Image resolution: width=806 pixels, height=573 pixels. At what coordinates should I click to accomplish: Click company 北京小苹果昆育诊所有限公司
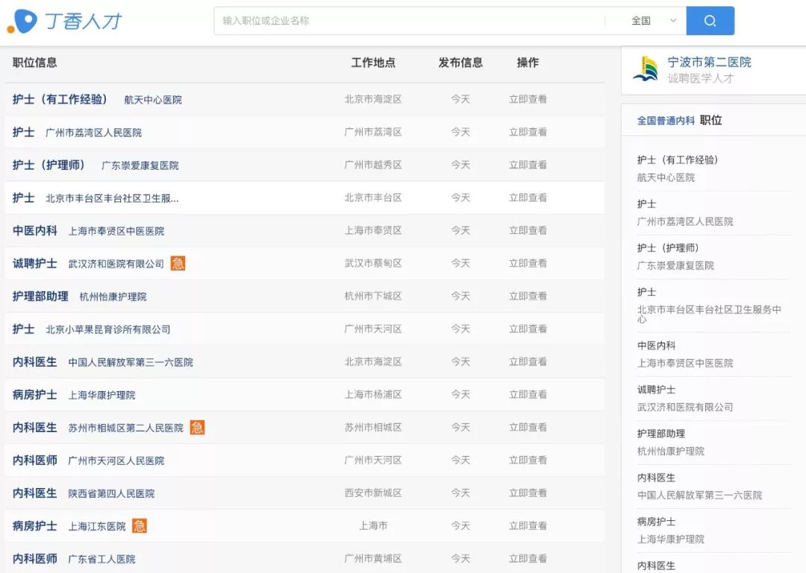point(108,329)
